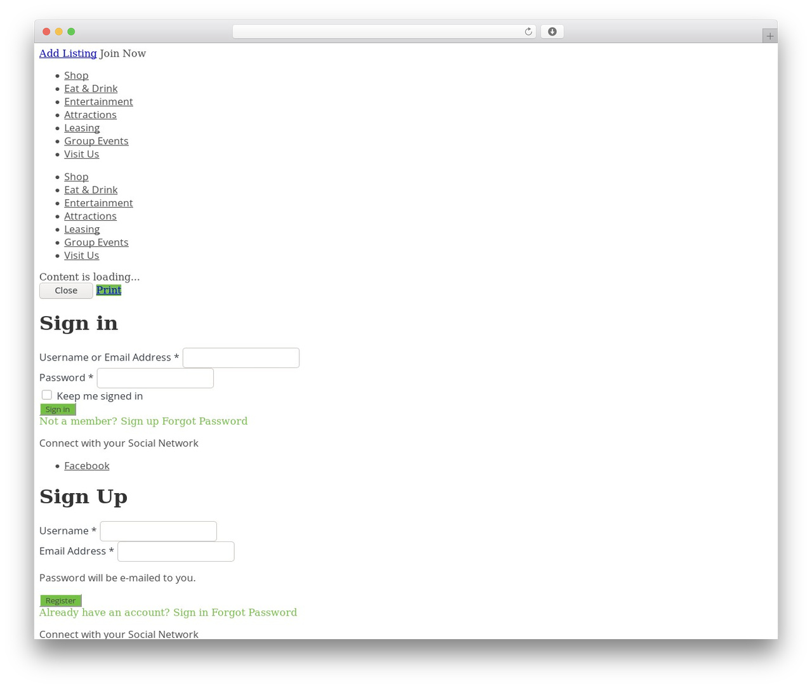Open Attractions in the upper navigation list
This screenshot has width=812, height=688.
point(90,115)
